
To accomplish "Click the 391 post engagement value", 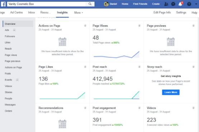I will [x=97, y=120].
